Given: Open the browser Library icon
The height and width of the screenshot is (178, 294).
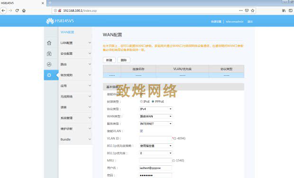Looking at the screenshot, I should pyautogui.click(x=284, y=10).
